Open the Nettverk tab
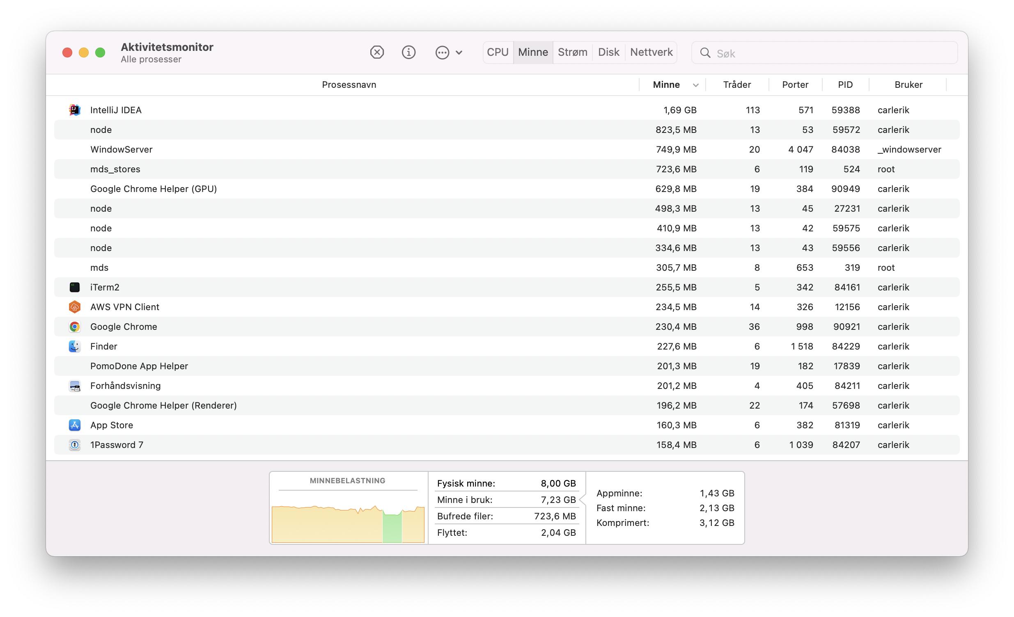 pos(651,52)
